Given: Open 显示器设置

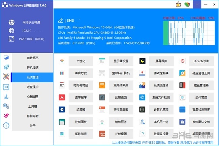Looking at the screenshot, I should [121, 61].
